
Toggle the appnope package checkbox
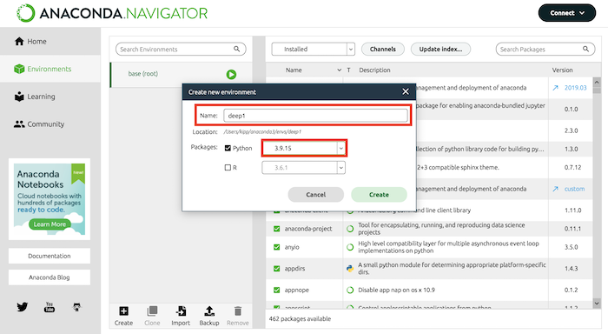(276, 290)
